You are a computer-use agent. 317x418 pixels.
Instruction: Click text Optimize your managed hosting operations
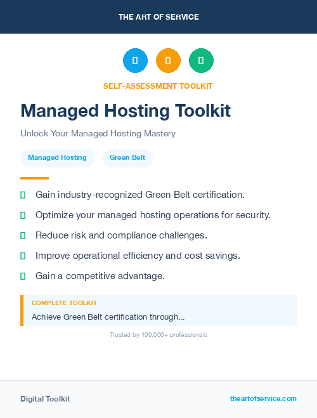click(x=153, y=215)
